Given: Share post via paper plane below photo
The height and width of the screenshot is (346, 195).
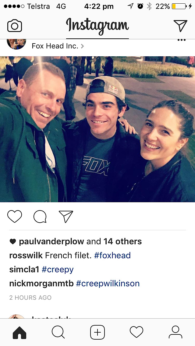Looking at the screenshot, I should pyautogui.click(x=66, y=217).
